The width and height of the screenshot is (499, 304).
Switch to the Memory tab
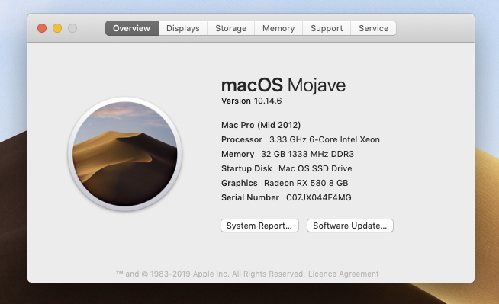click(x=278, y=28)
